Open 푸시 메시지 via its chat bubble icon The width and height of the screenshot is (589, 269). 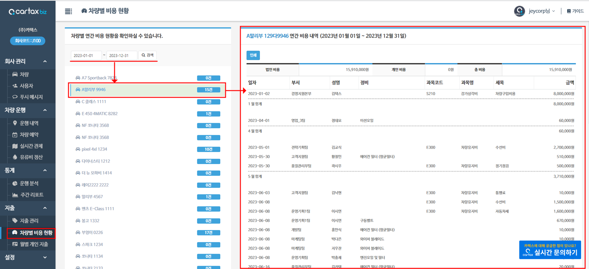15,97
